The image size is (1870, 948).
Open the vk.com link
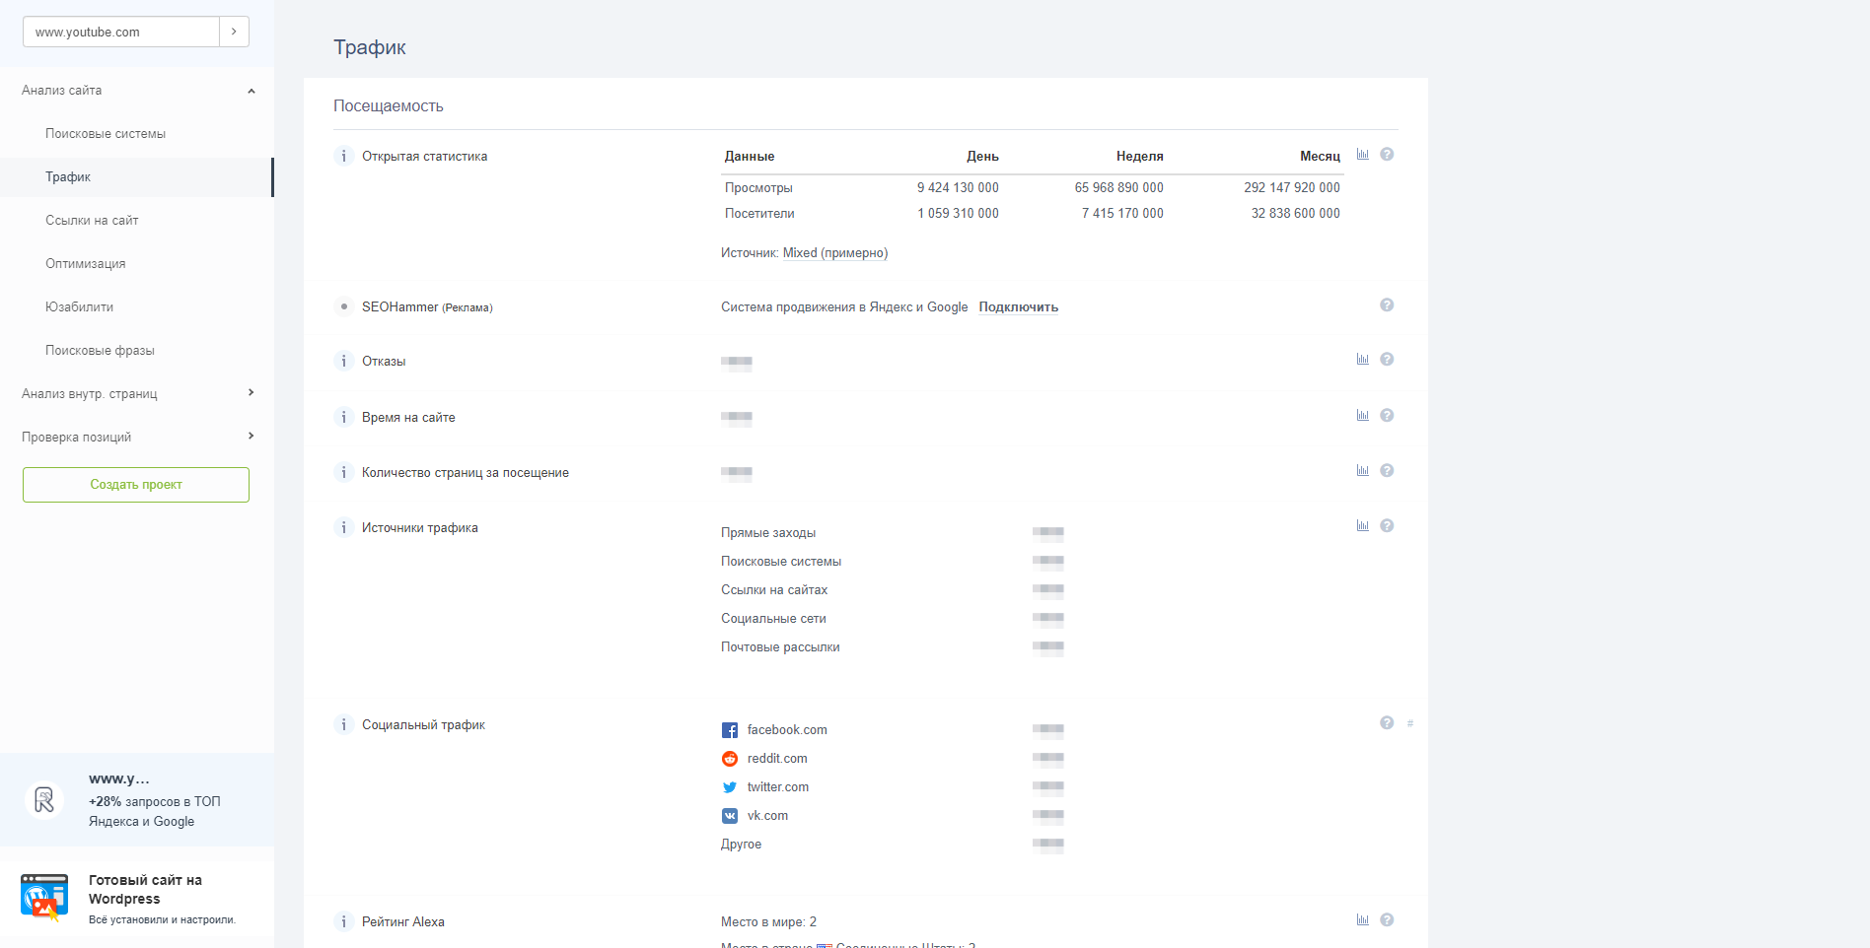[x=767, y=816]
